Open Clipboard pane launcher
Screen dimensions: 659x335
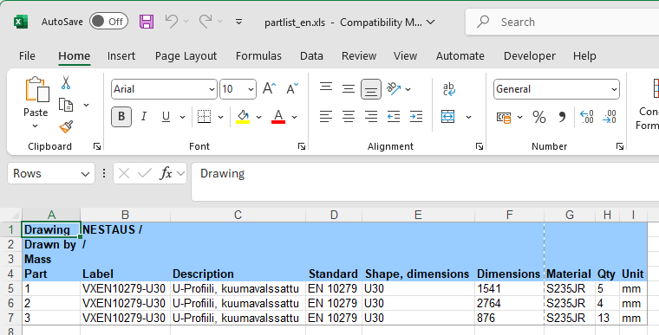(97, 146)
